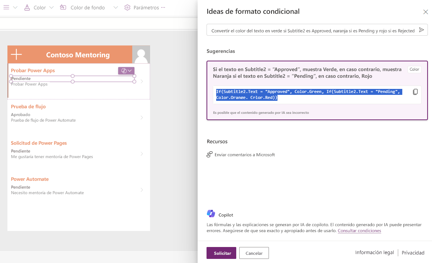Select the Prueba de flujo title
Image resolution: width=432 pixels, height=263 pixels.
click(x=28, y=106)
